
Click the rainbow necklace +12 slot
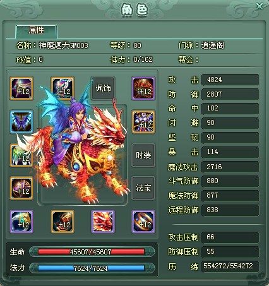click(x=63, y=88)
